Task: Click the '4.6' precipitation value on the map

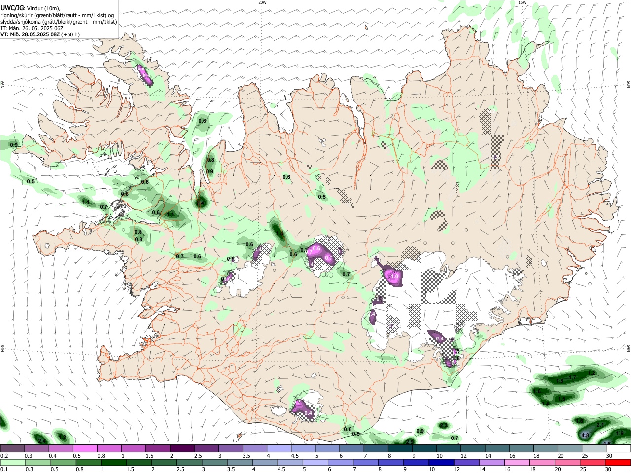Action: [x=607, y=444]
